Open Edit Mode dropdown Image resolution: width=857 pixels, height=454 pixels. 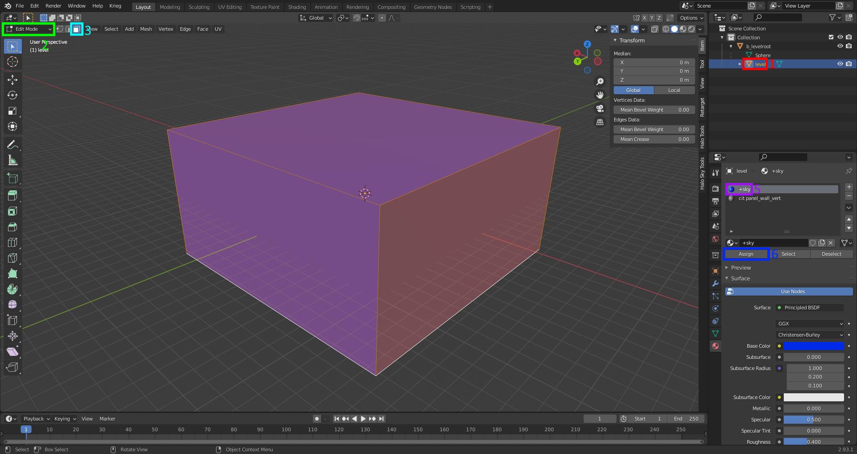click(28, 29)
